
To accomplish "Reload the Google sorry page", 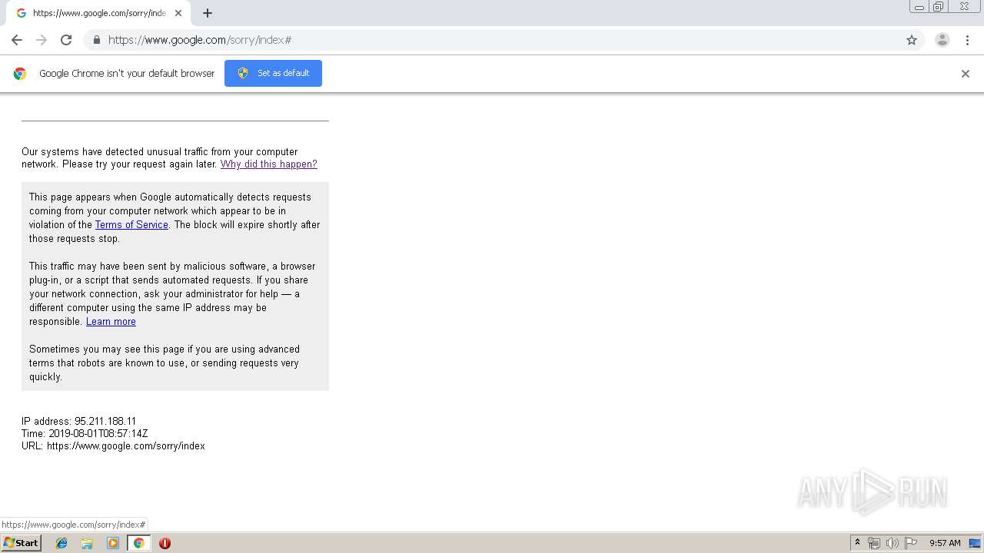I will 66,40.
